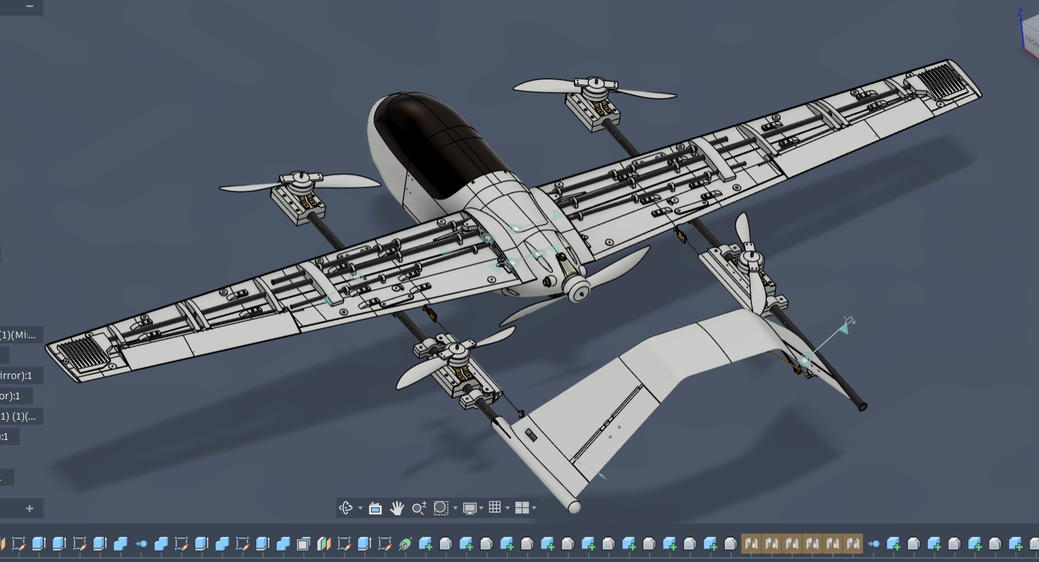1039x562 pixels.
Task: Collapse the browser panel with minus button
Action: (29, 6)
